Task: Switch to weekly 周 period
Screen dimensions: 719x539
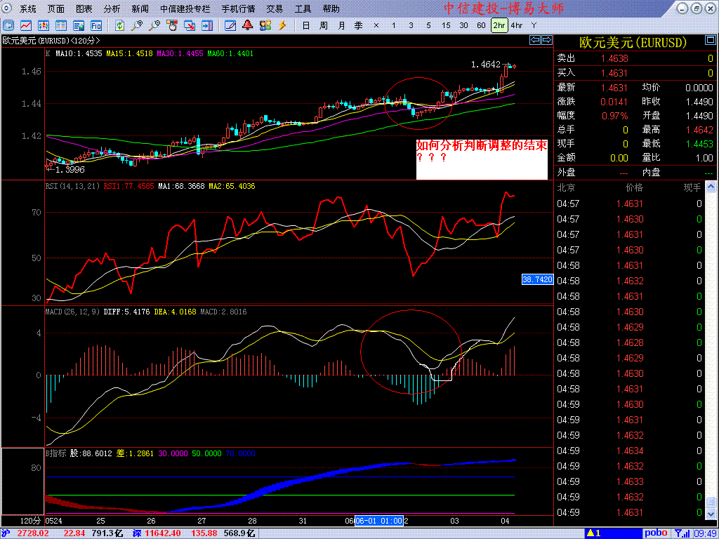Action: click(x=324, y=25)
